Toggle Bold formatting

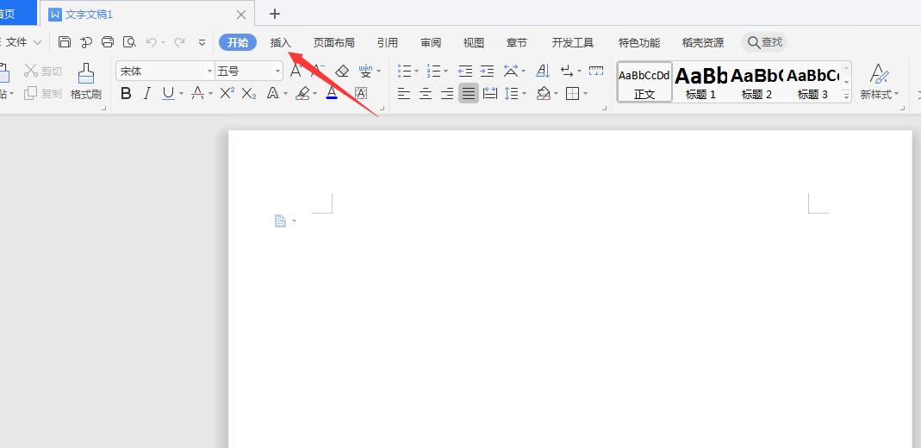(x=125, y=93)
